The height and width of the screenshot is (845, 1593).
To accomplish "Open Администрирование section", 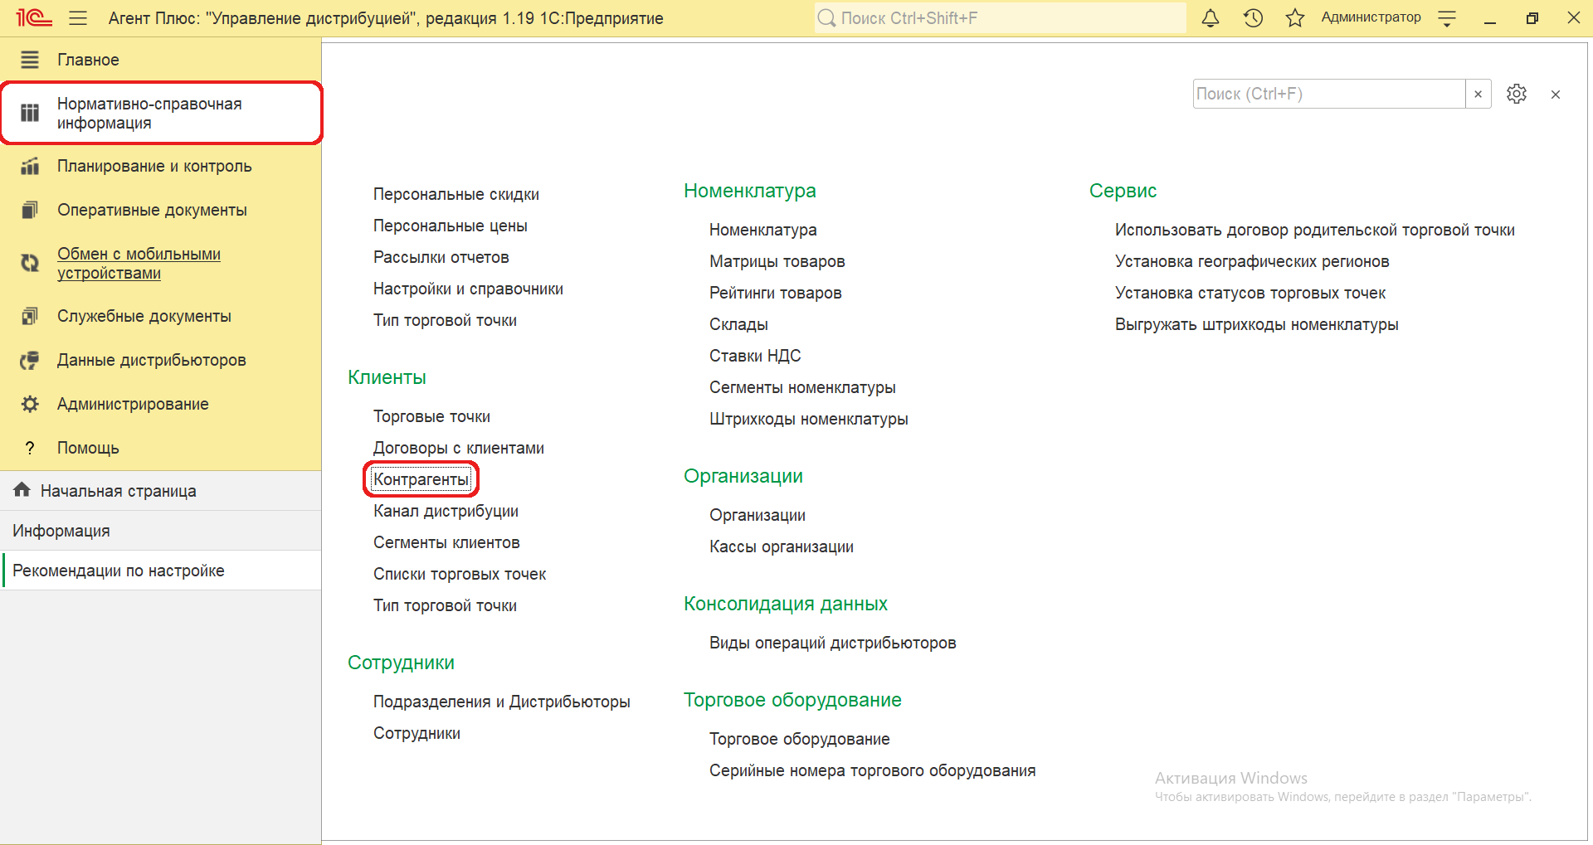I will [133, 404].
